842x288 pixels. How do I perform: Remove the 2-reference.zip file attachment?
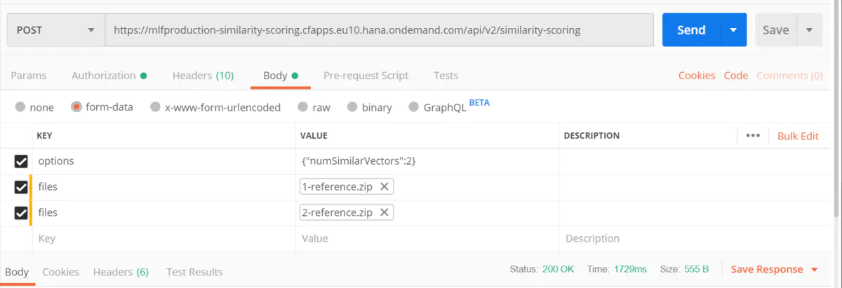click(385, 212)
